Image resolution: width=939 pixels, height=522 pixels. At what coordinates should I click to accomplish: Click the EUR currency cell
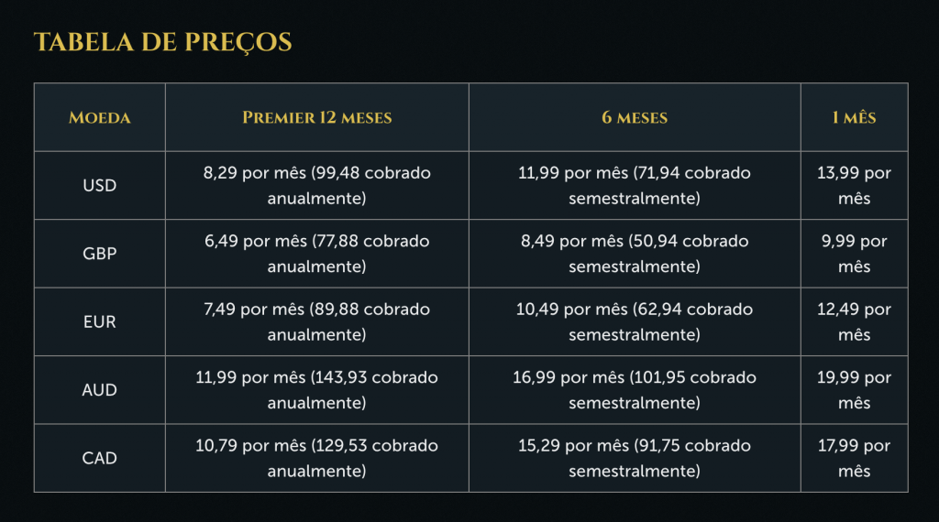[x=99, y=321]
